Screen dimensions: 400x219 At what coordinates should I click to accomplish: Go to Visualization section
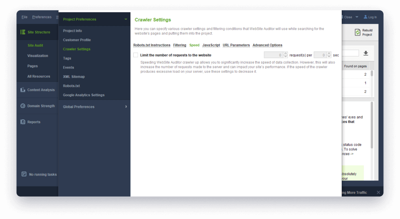click(38, 56)
